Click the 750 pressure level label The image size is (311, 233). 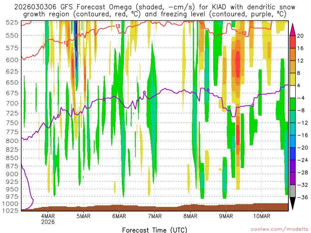tap(12, 123)
